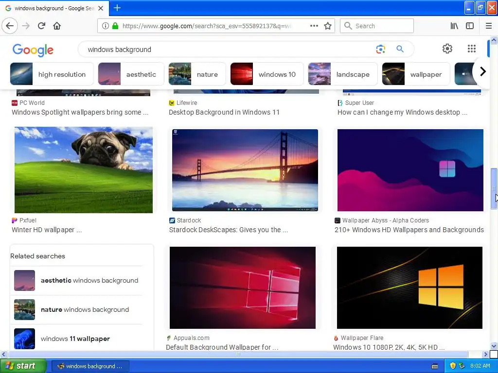
Task: Click the PC World source label
Action: pos(32,103)
